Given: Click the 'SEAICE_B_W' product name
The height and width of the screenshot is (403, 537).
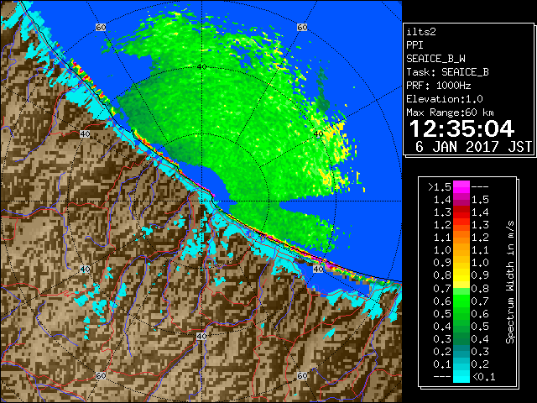Looking at the screenshot, I should (x=435, y=59).
